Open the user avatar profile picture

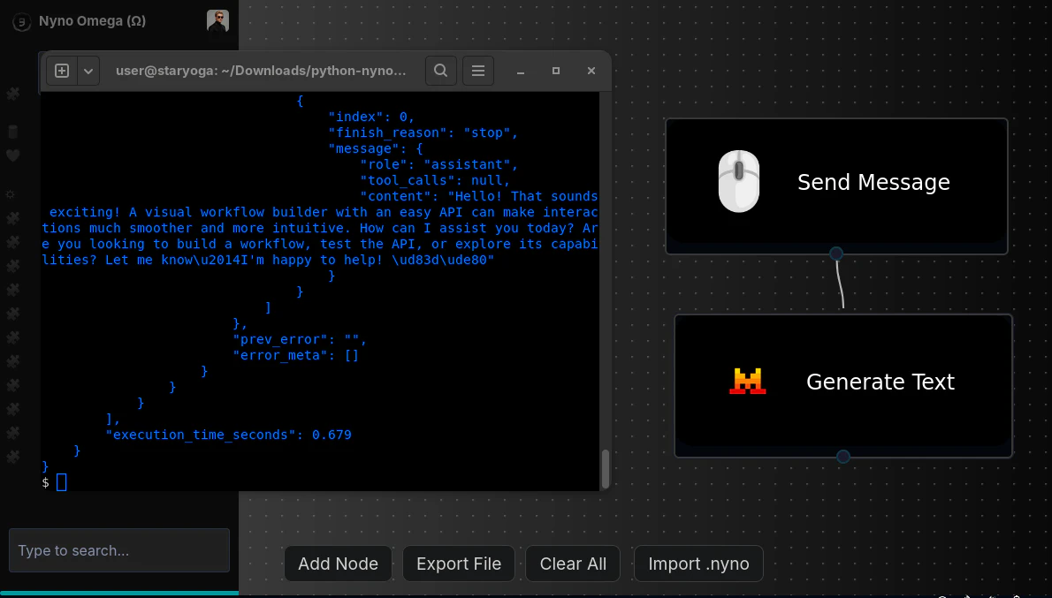pos(217,21)
